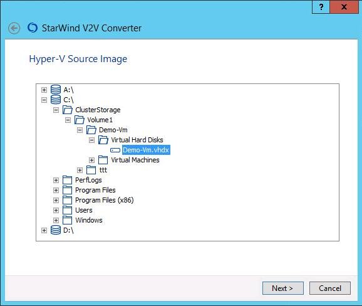
Task: Click the Cancel button
Action: pos(330,288)
